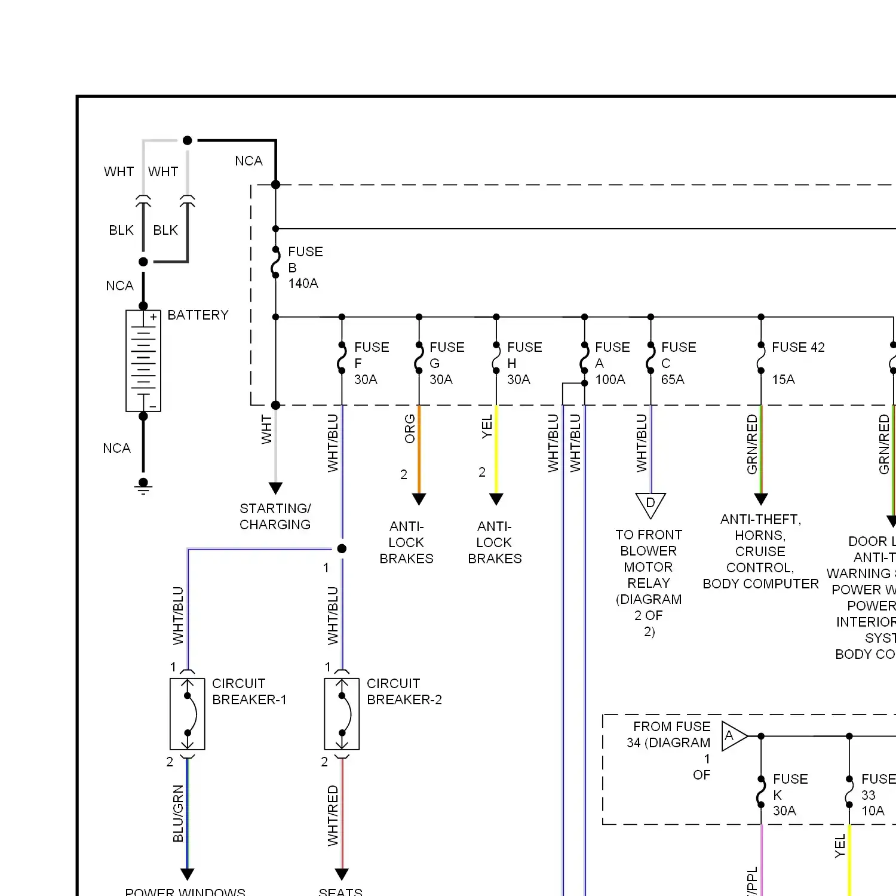Click the ANTI-LOCK BRAKES label under ORG wire
896x896 pixels.
(406, 542)
